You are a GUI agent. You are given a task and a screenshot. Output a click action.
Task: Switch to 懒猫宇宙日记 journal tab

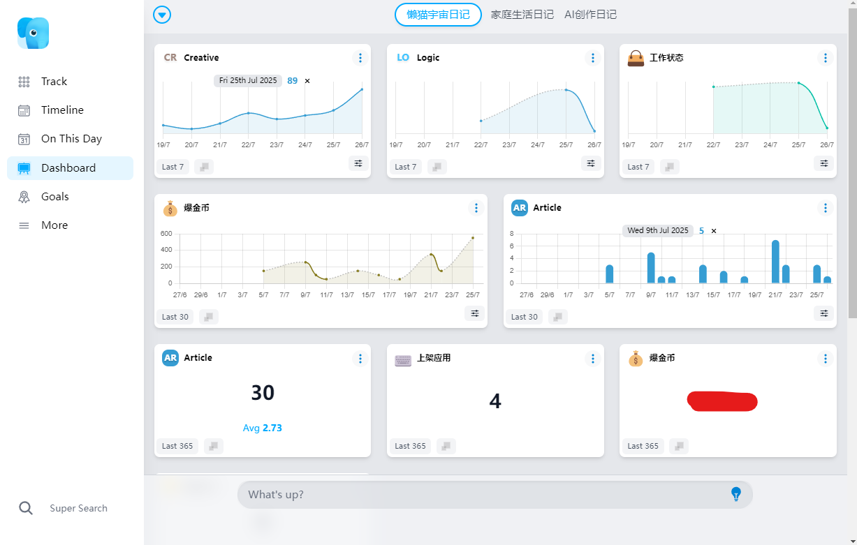point(438,15)
